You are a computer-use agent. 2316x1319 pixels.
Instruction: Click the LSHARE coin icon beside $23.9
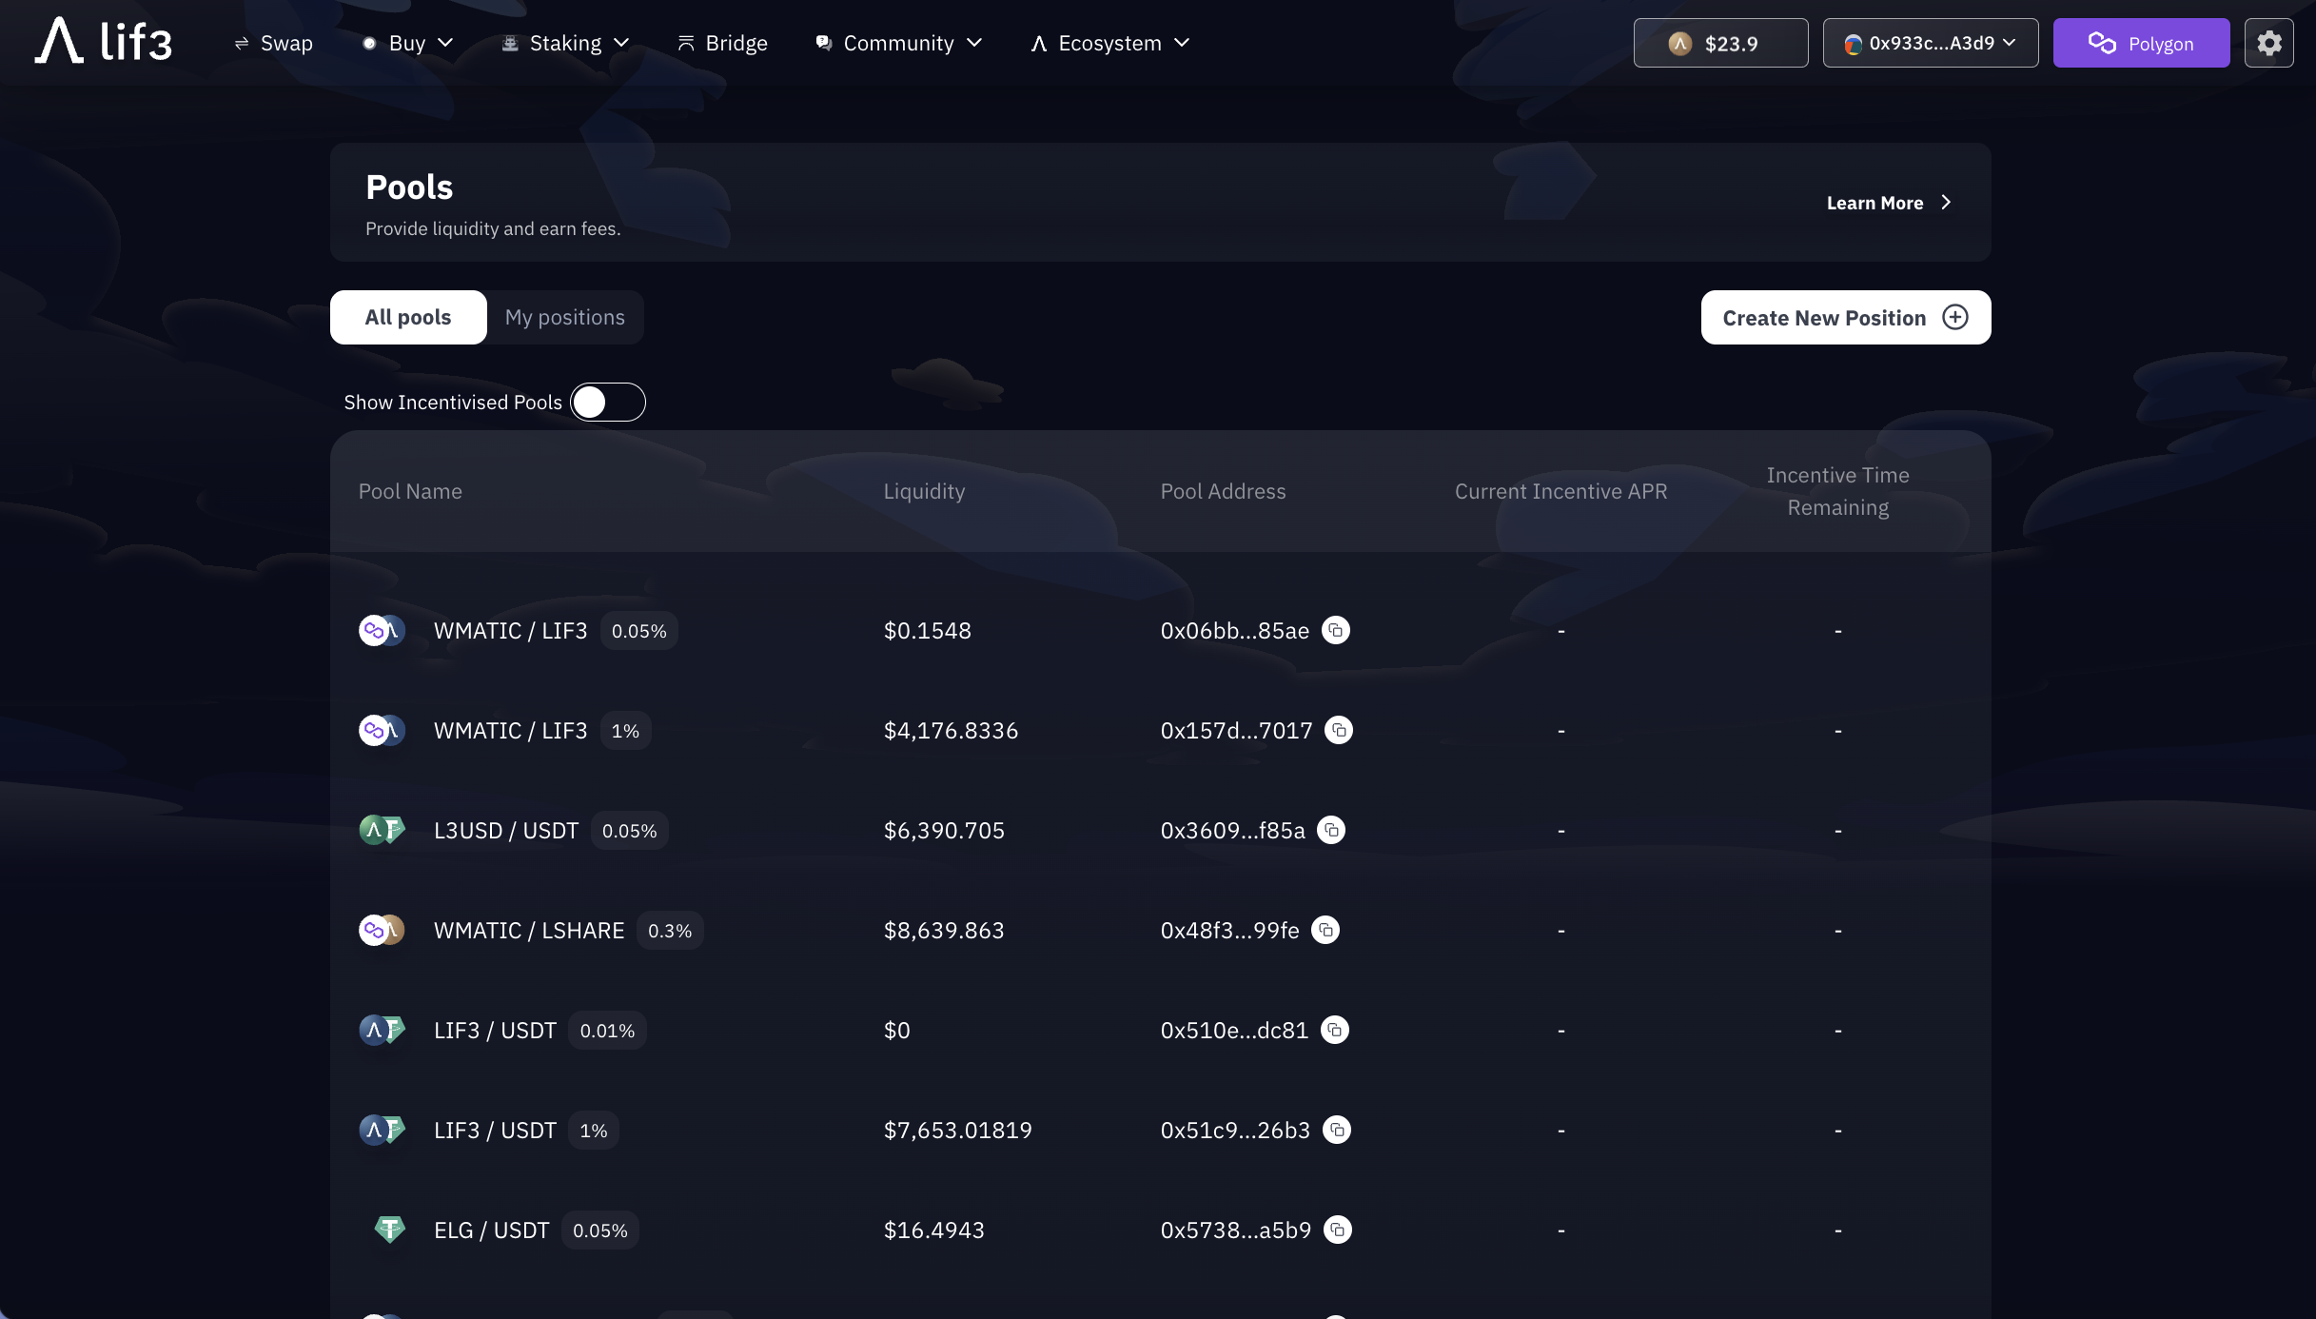[1680, 43]
